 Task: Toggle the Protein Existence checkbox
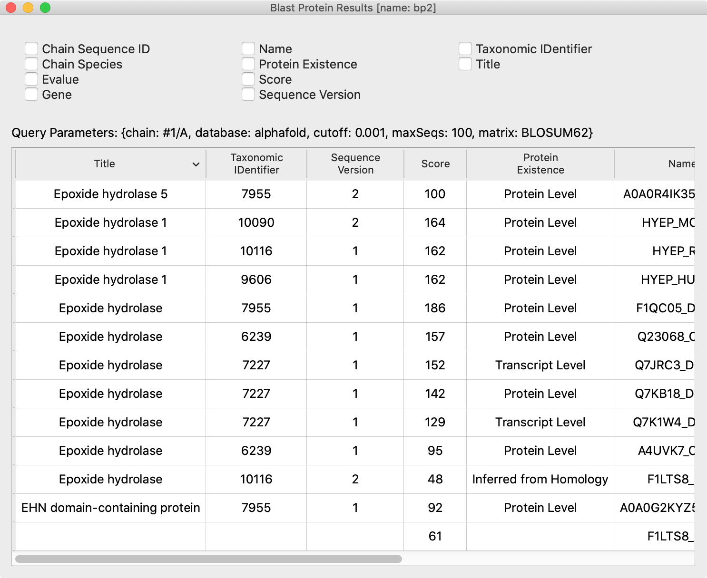tap(248, 64)
